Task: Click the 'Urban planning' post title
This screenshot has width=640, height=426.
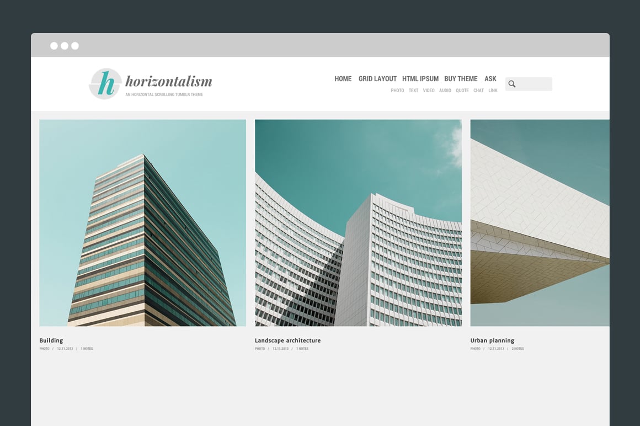Action: (x=492, y=340)
